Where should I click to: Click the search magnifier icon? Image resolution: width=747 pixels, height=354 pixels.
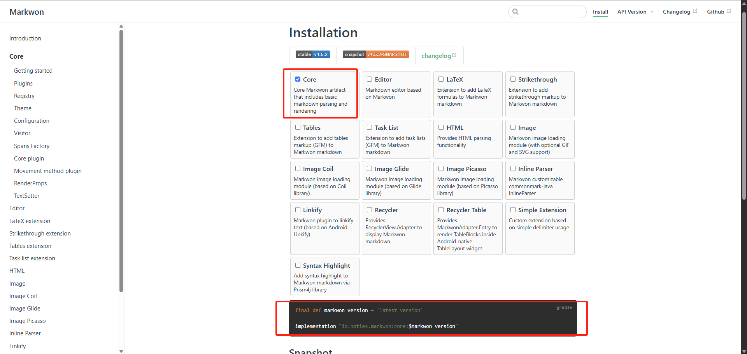point(516,12)
